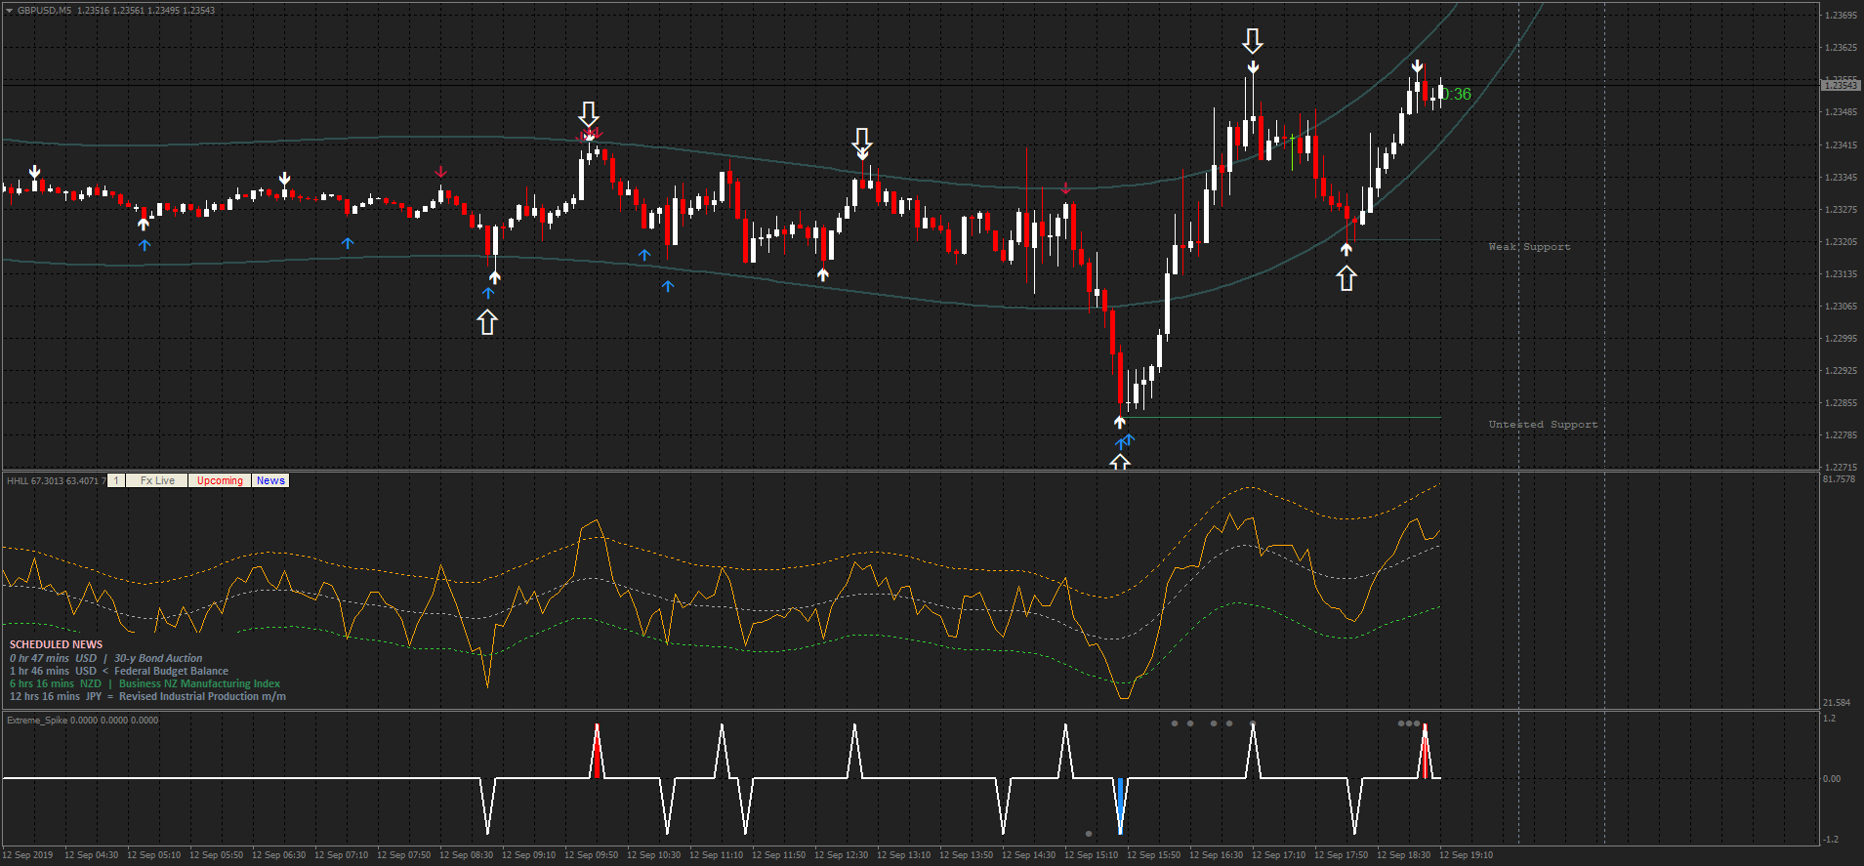This screenshot has height=866, width=1864.
Task: Click the "12 Sep 09:50" time label
Action: (591, 855)
